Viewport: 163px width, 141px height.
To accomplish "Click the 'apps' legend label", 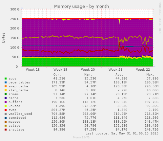I will click(12, 79).
